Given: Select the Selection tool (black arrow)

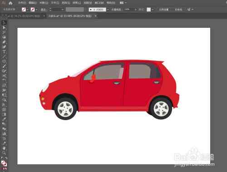Looking at the screenshot, I should point(4,23).
